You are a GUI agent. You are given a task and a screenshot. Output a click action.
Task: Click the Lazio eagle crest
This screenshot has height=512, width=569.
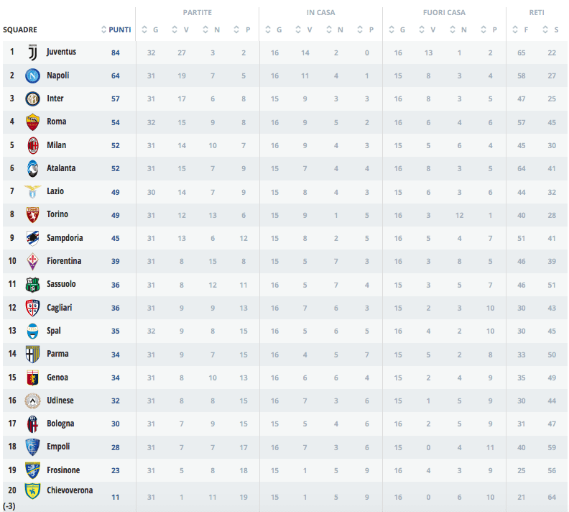pos(32,191)
